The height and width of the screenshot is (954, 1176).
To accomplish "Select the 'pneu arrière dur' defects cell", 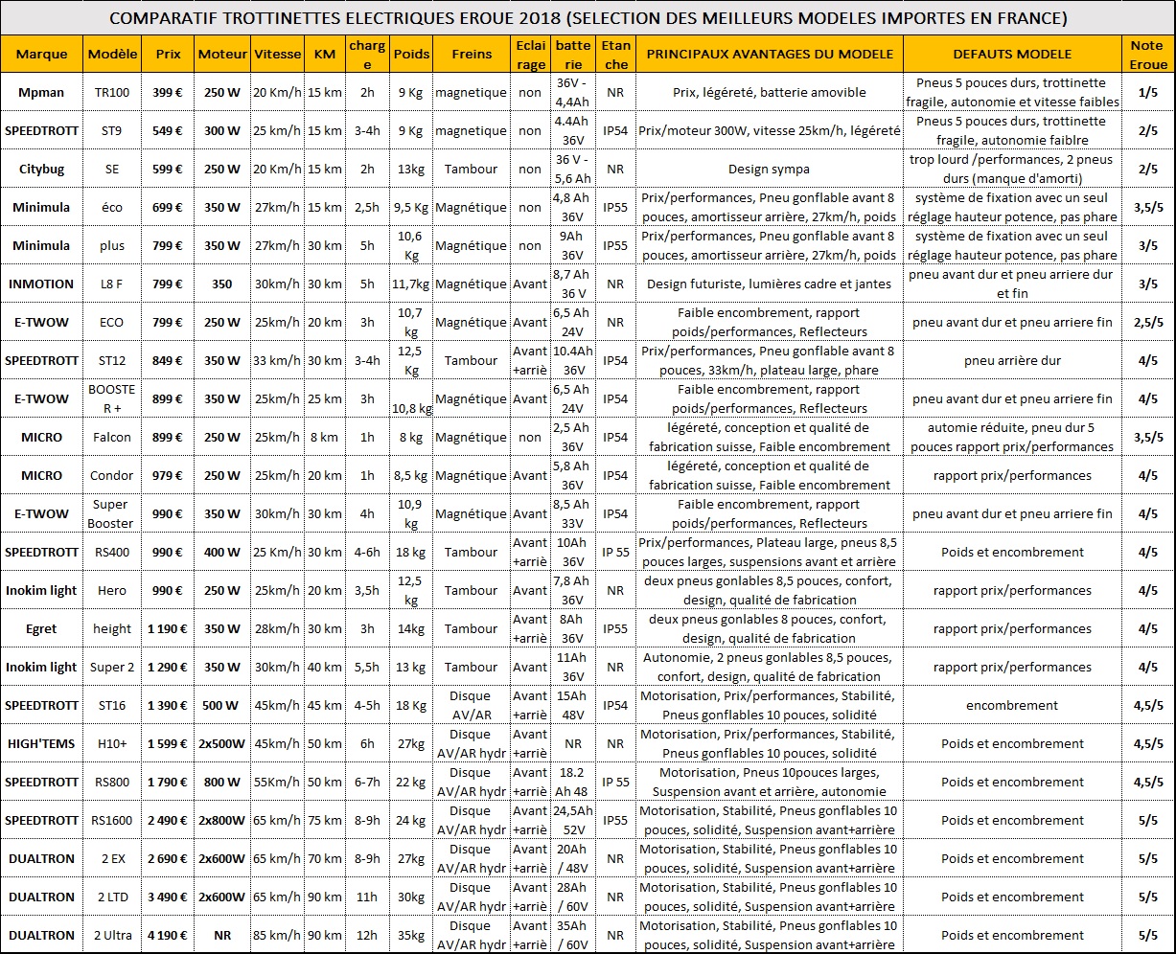I will (1012, 360).
